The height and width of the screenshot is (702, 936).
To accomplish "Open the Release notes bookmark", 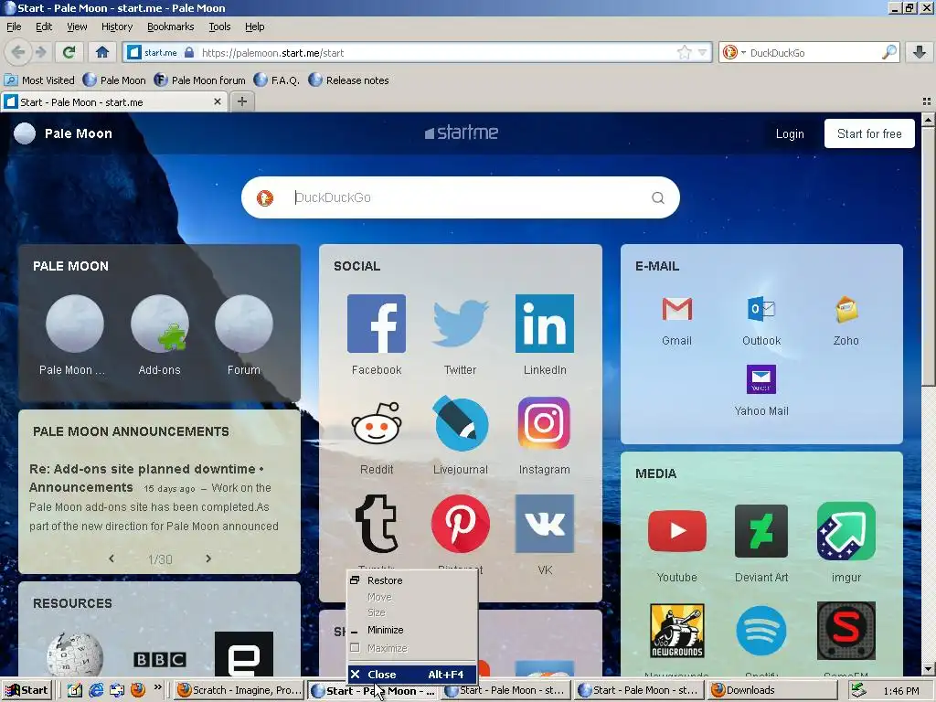I will pyautogui.click(x=349, y=80).
